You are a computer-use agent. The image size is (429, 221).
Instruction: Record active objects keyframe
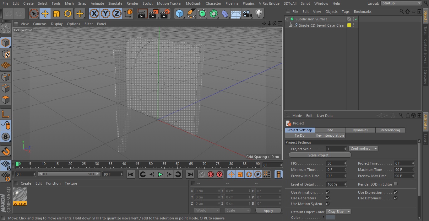pos(202,174)
